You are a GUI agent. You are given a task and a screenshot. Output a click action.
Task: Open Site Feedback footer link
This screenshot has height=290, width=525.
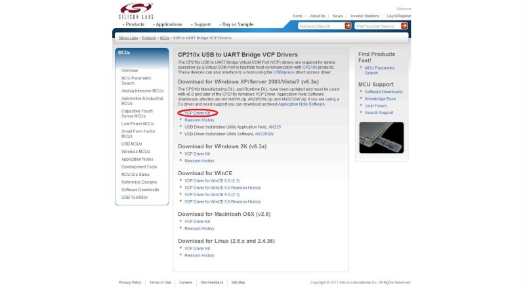pos(211,283)
